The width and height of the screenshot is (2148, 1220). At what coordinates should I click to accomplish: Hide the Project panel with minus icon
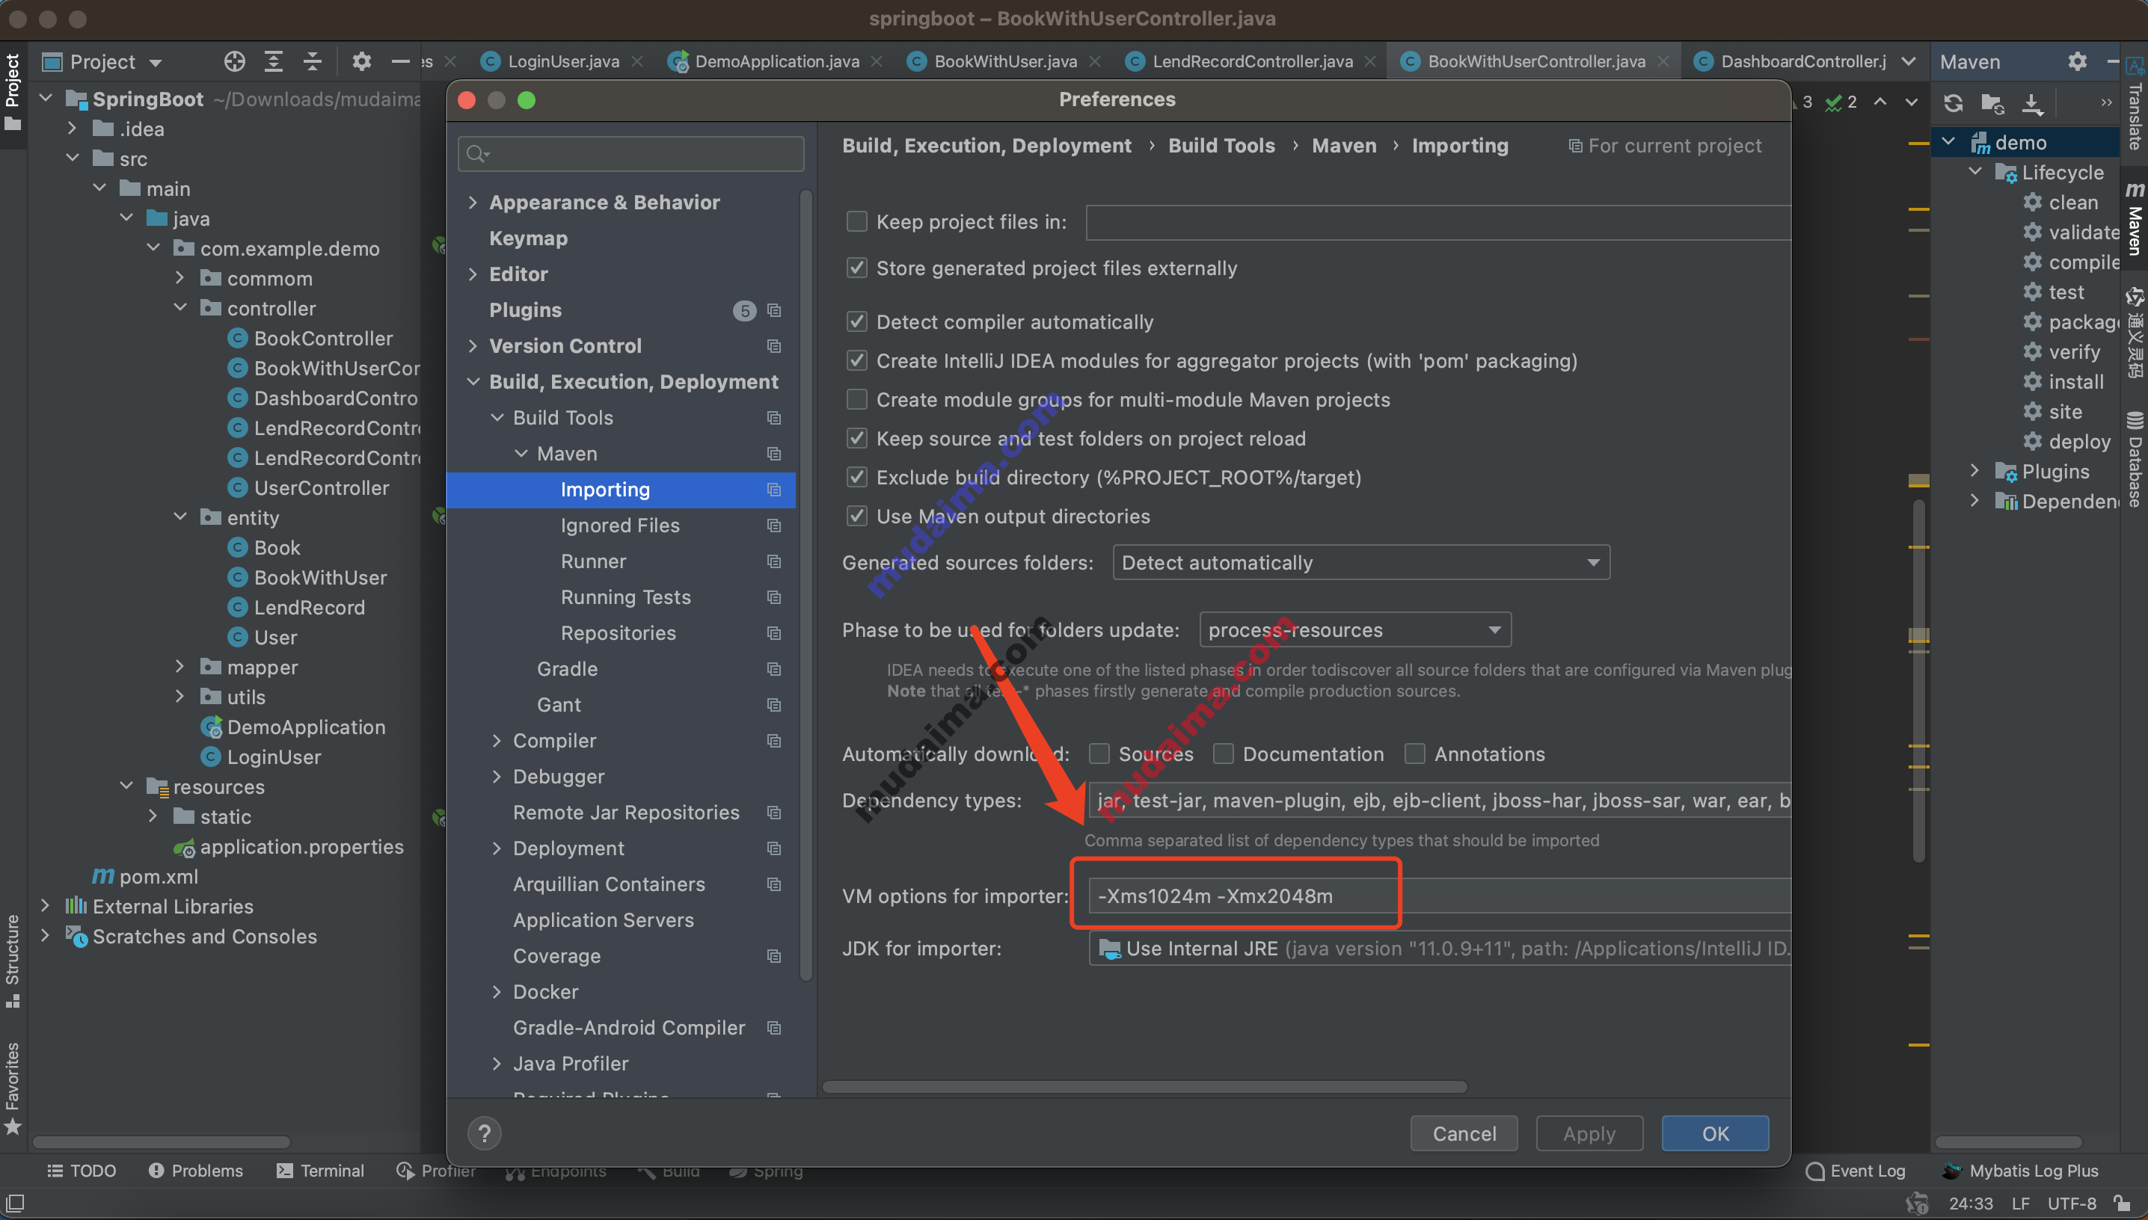point(400,61)
